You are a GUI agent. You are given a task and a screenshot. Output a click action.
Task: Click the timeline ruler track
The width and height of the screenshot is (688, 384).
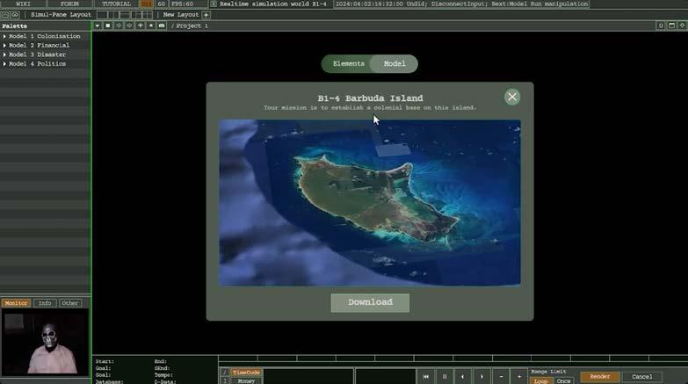[439, 359]
